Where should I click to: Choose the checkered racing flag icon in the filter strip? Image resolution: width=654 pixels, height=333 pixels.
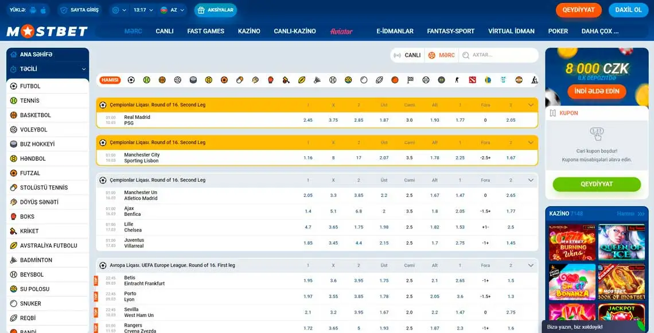(x=410, y=80)
